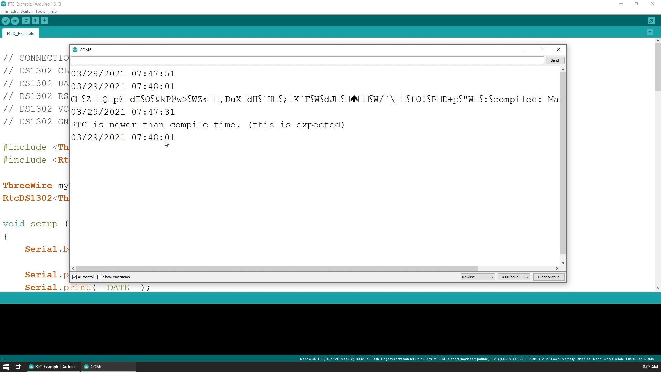Open the 57600 baud rate dropdown
Viewport: 661px width, 372px height.
point(513,277)
